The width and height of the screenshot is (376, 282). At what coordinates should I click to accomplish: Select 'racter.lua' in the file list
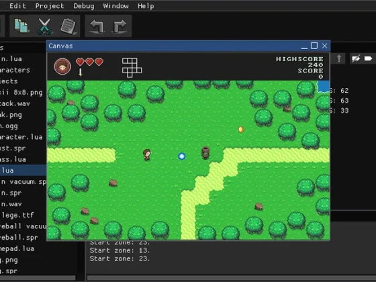21,137
